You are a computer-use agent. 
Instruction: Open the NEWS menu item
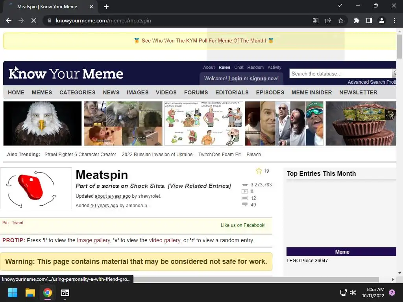pyautogui.click(x=111, y=92)
